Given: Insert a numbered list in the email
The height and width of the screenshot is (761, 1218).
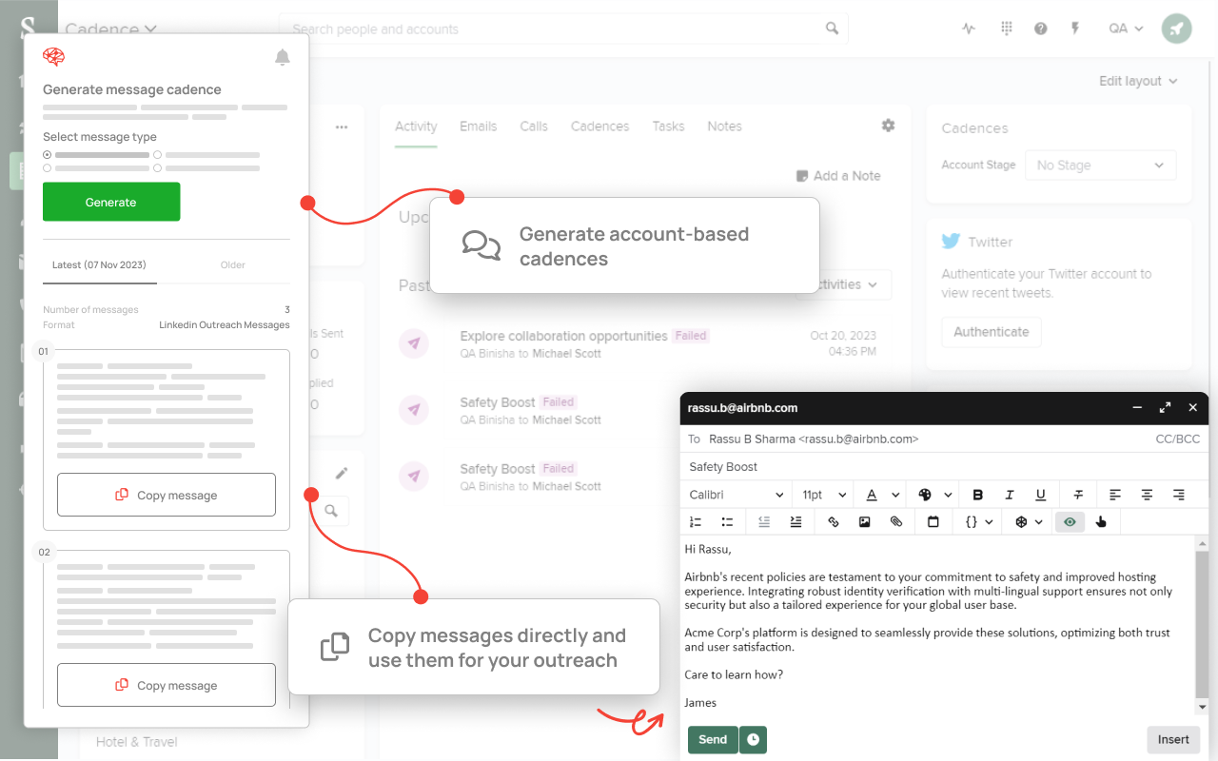Looking at the screenshot, I should (696, 522).
